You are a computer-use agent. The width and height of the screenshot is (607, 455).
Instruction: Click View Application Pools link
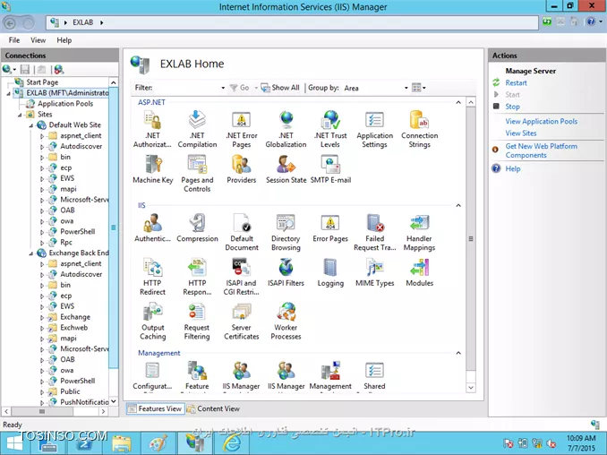coord(541,121)
